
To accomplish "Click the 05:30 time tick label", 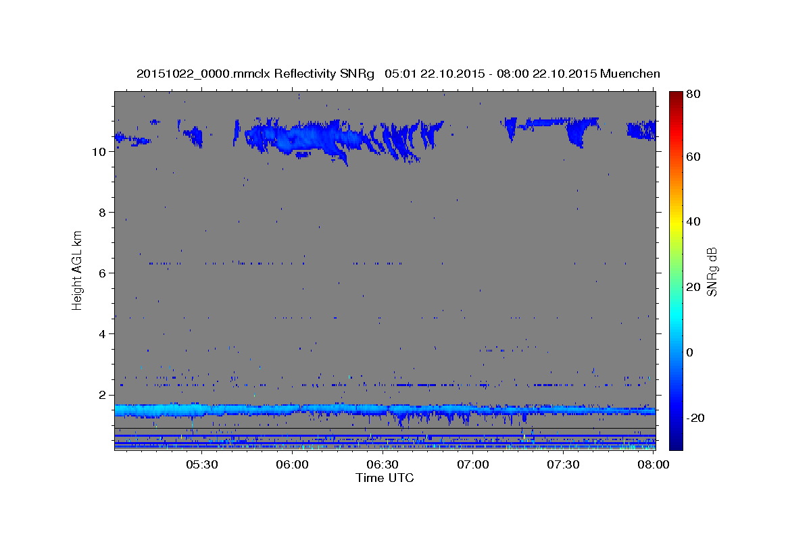I will point(202,464).
